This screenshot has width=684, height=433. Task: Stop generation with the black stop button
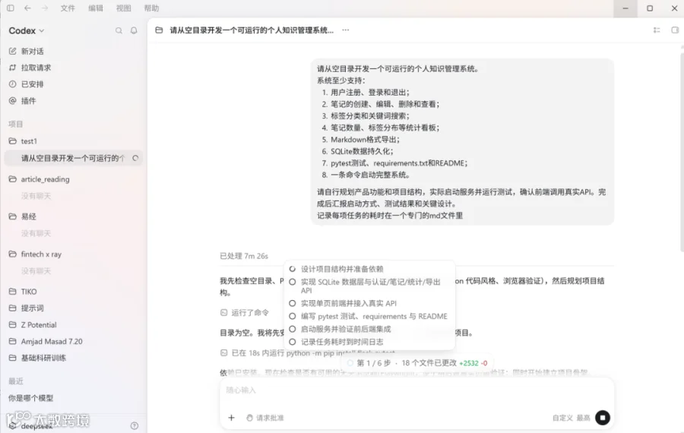coord(603,418)
